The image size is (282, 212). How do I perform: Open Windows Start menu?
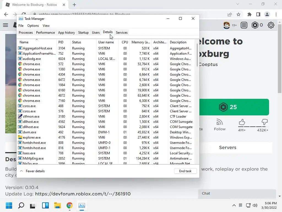point(9,205)
